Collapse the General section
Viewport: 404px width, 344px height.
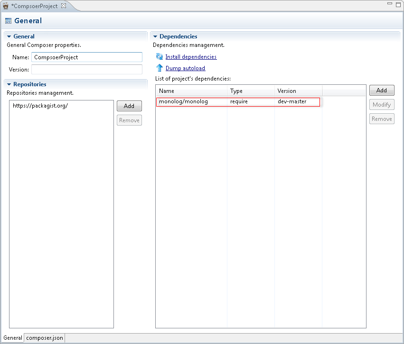[x=9, y=36]
